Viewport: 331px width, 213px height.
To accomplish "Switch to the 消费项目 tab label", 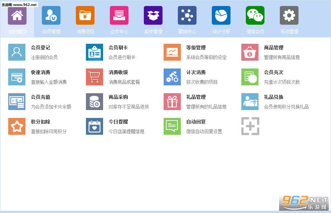I will pos(85,31).
